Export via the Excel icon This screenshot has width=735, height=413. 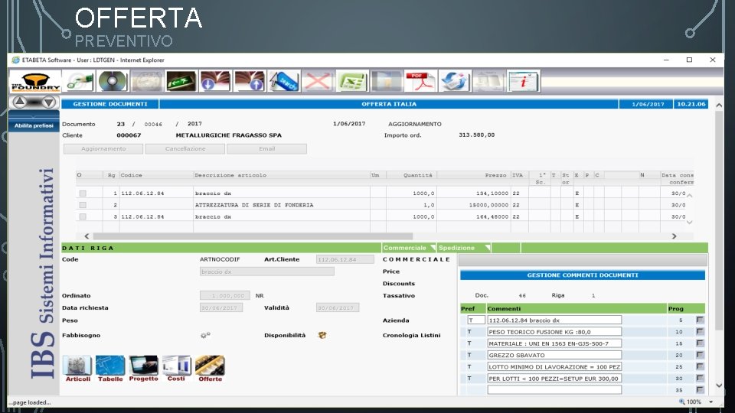(x=352, y=82)
